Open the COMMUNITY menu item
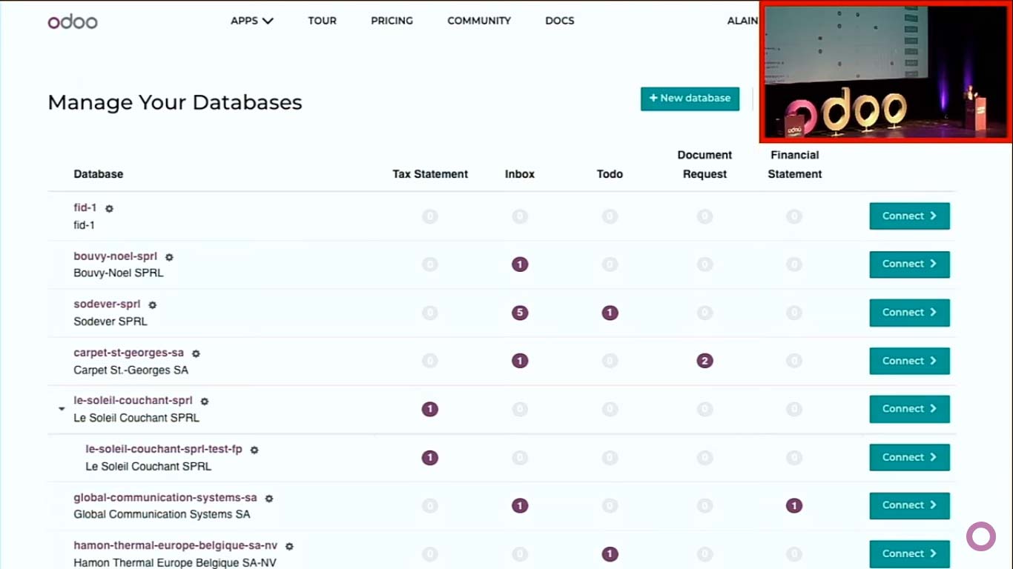Screen dimensions: 1013x569 [479, 21]
